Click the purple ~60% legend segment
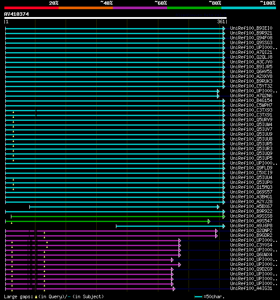 point(140,8)
